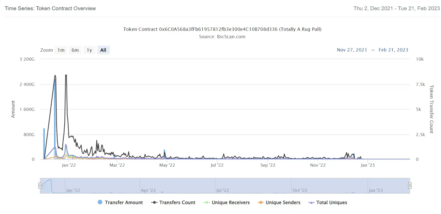Click the Oct '22 label in navigator
The image size is (441, 214).
[300, 190]
